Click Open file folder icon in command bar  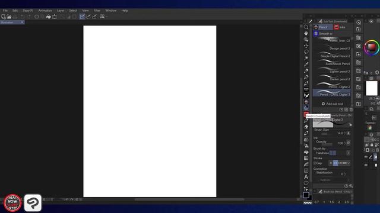(x=9, y=17)
